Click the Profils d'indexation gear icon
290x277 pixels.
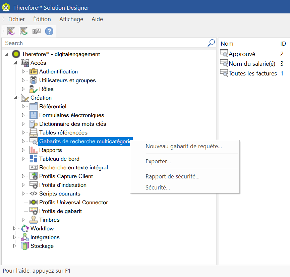point(34,185)
